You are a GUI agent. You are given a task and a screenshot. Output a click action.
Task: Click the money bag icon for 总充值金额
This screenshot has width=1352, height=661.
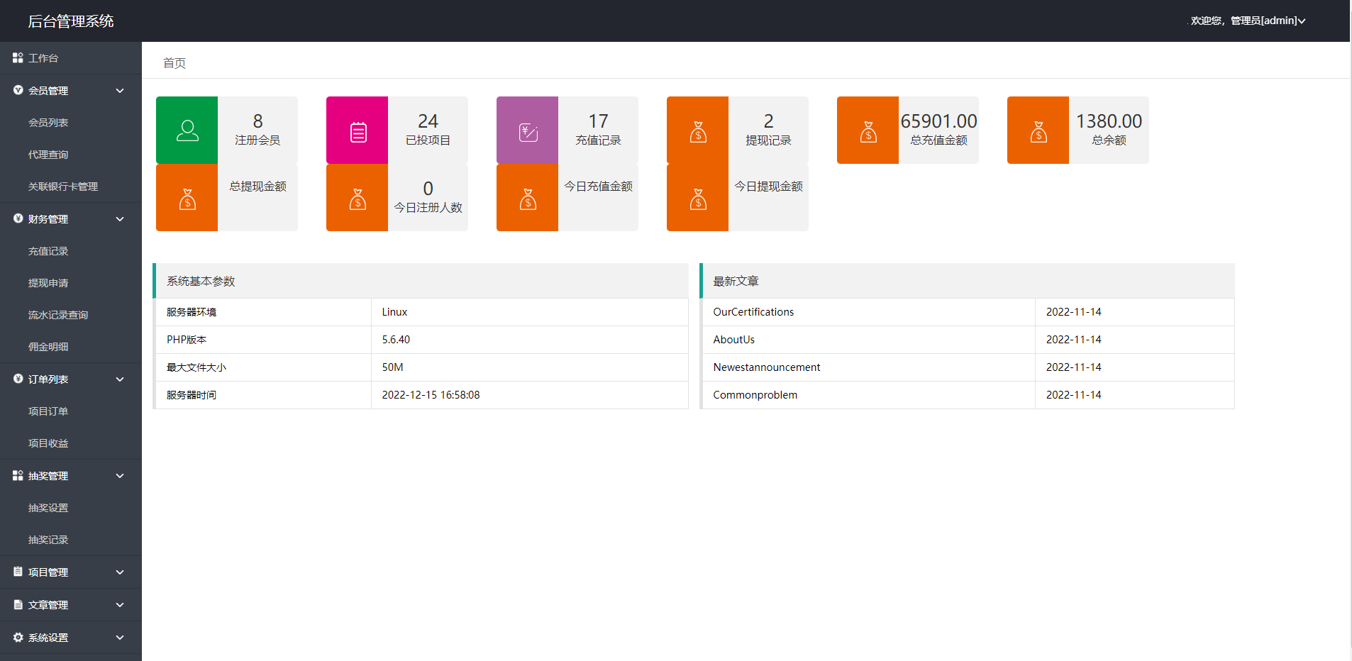coord(868,132)
